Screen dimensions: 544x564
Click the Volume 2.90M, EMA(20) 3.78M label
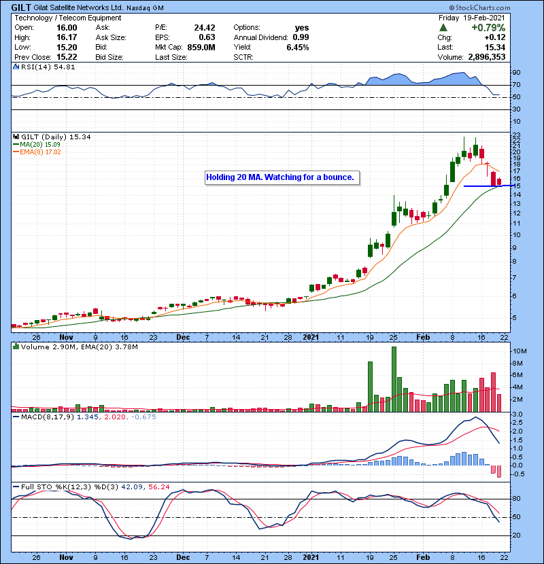(79, 347)
